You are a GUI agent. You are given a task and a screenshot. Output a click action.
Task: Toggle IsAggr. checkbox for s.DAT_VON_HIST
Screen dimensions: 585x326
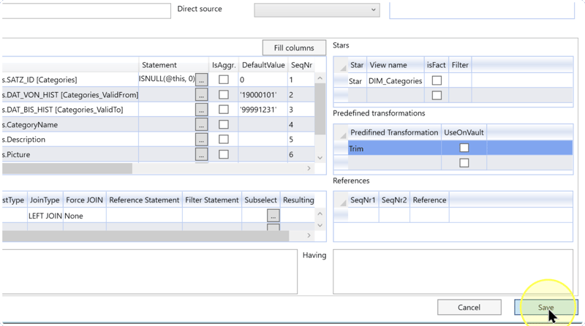click(x=224, y=95)
